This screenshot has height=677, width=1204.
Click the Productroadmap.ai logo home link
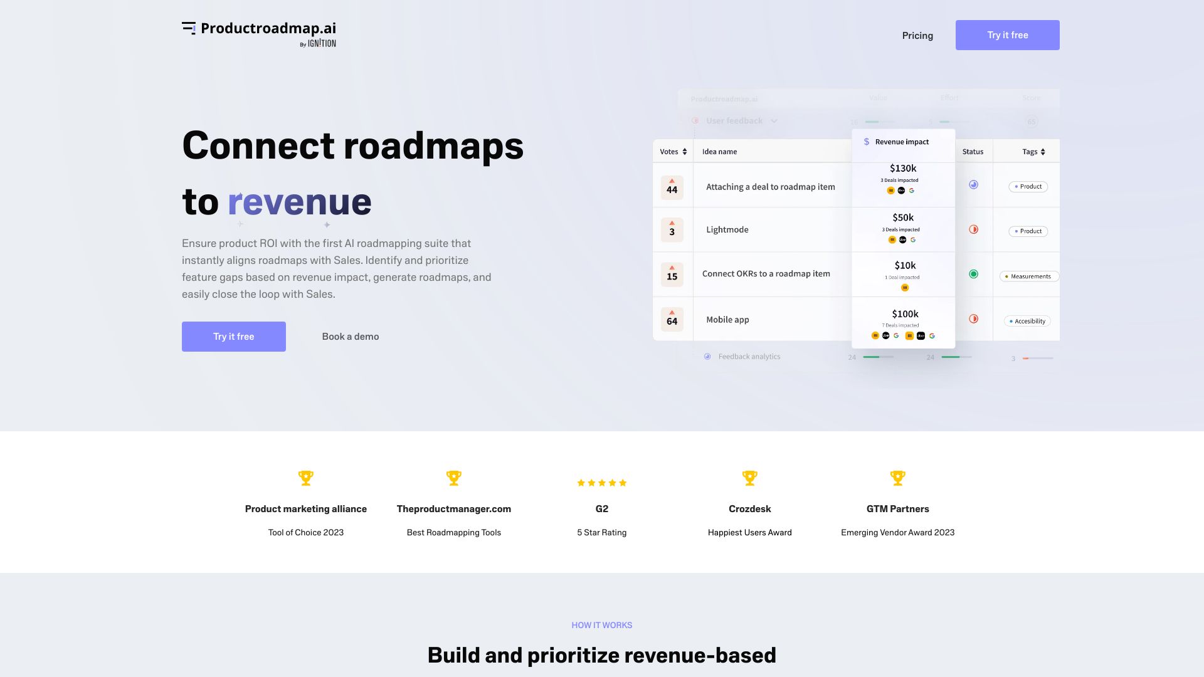259,34
